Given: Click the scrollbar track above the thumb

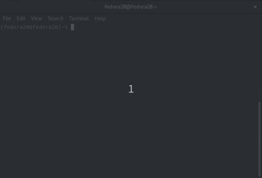Looking at the screenshot, I should (x=259, y=63).
